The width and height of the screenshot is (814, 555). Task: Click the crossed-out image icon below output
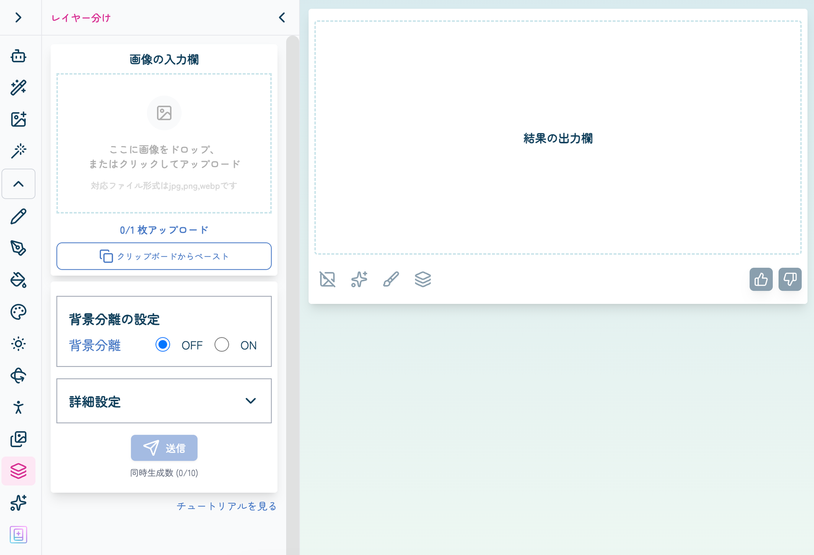[327, 279]
